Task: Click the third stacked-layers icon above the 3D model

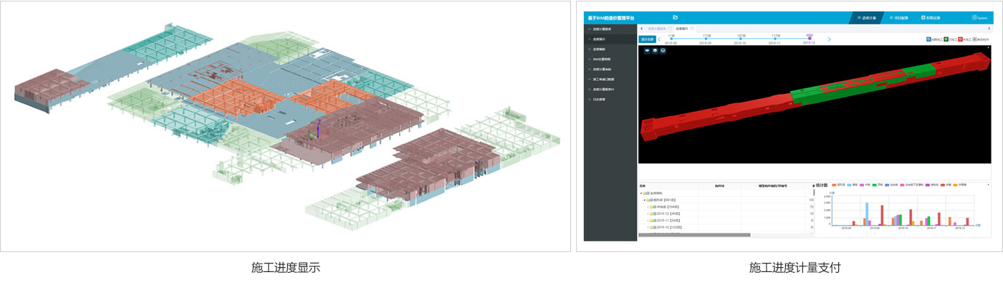Action: coord(663,51)
